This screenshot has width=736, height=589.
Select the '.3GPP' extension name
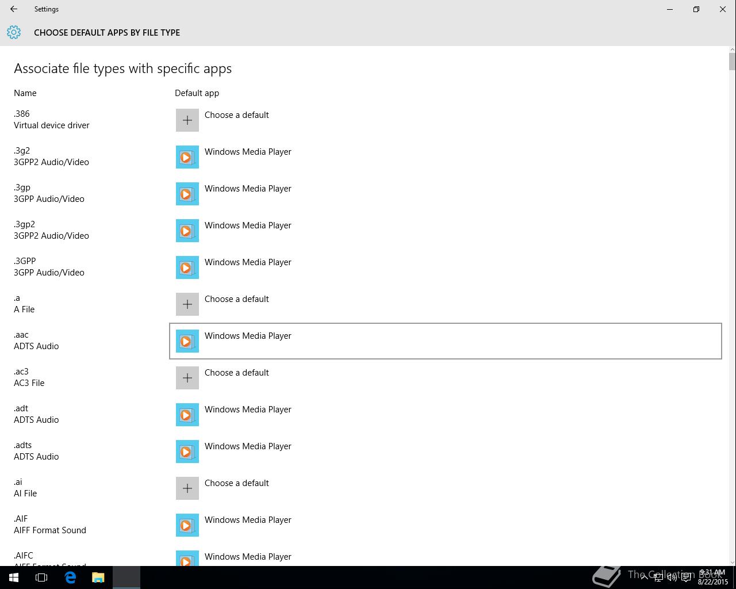tap(25, 261)
